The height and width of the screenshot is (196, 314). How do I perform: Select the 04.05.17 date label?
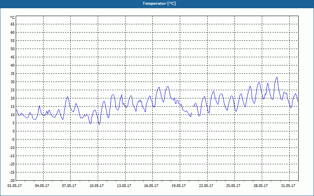point(42,186)
